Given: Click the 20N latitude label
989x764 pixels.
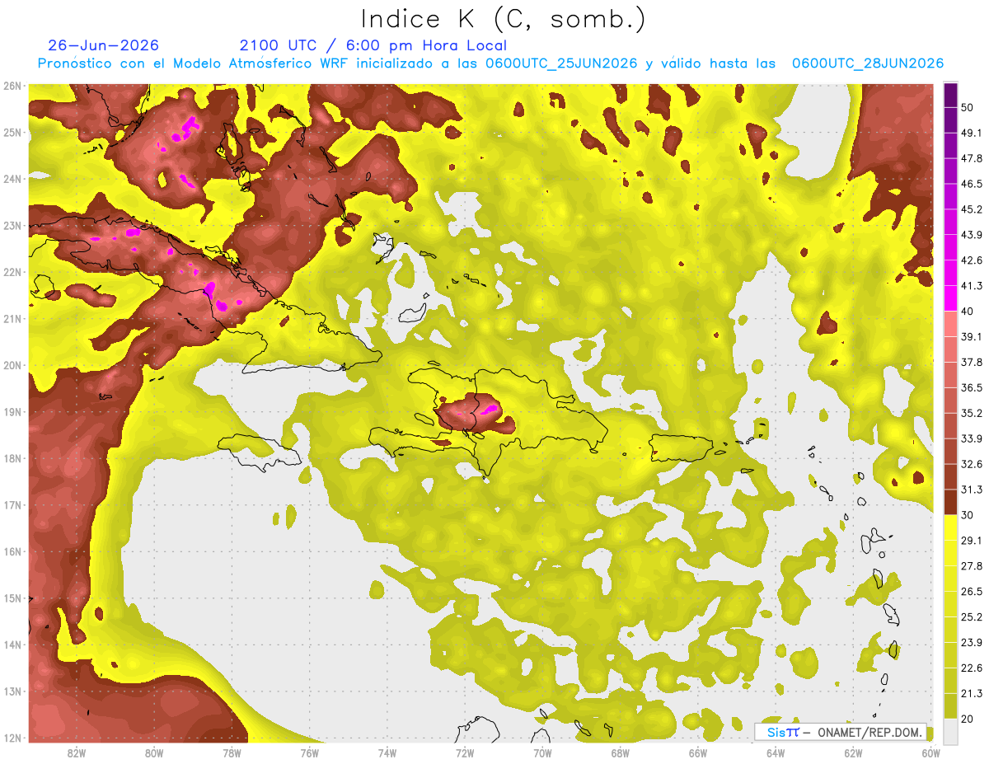Looking at the screenshot, I should [12, 365].
